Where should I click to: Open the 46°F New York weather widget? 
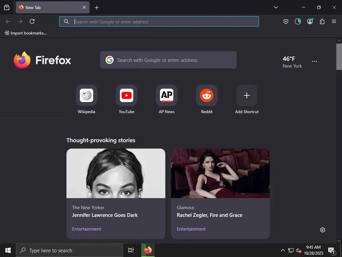pyautogui.click(x=292, y=62)
